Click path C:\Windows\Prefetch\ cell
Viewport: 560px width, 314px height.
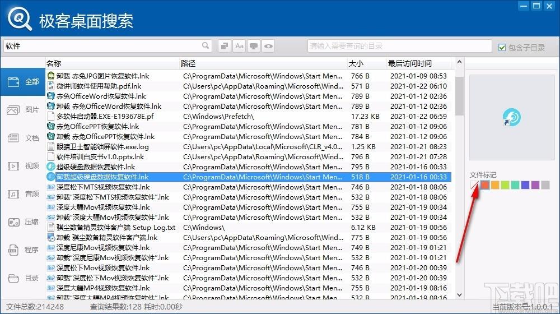(218, 116)
